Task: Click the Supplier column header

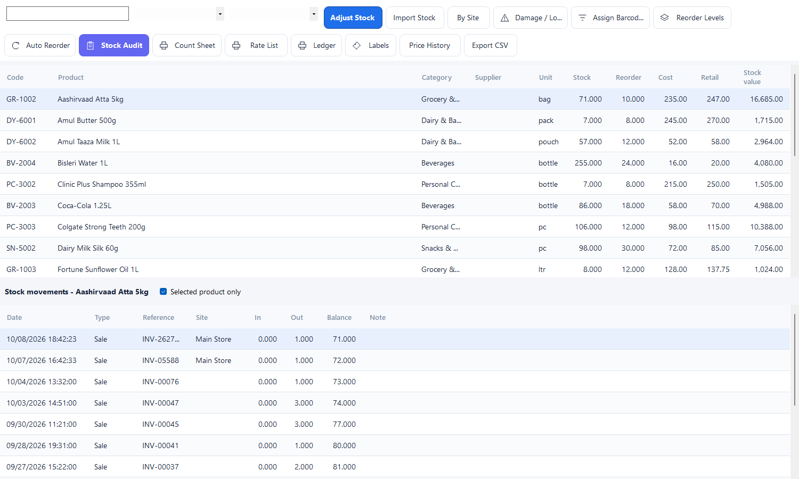Action: (x=488, y=77)
